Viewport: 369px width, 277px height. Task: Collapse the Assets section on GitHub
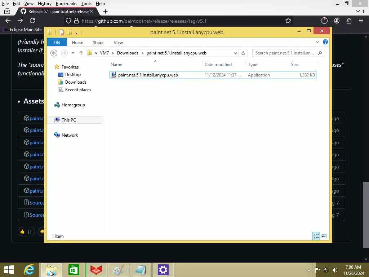point(19,102)
